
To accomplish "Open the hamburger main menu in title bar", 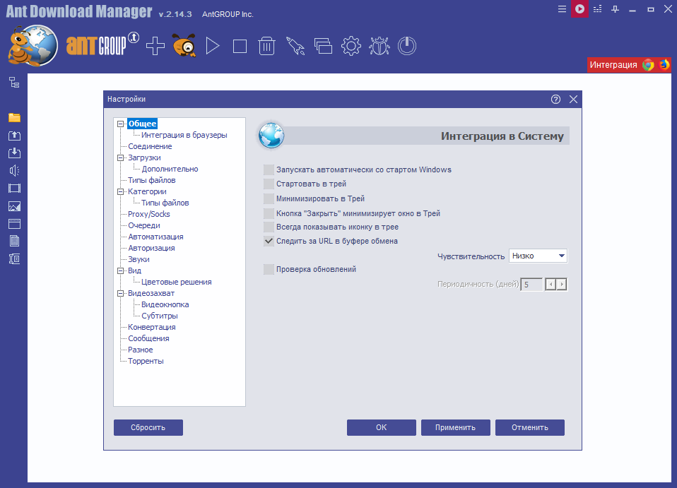I will coord(562,9).
